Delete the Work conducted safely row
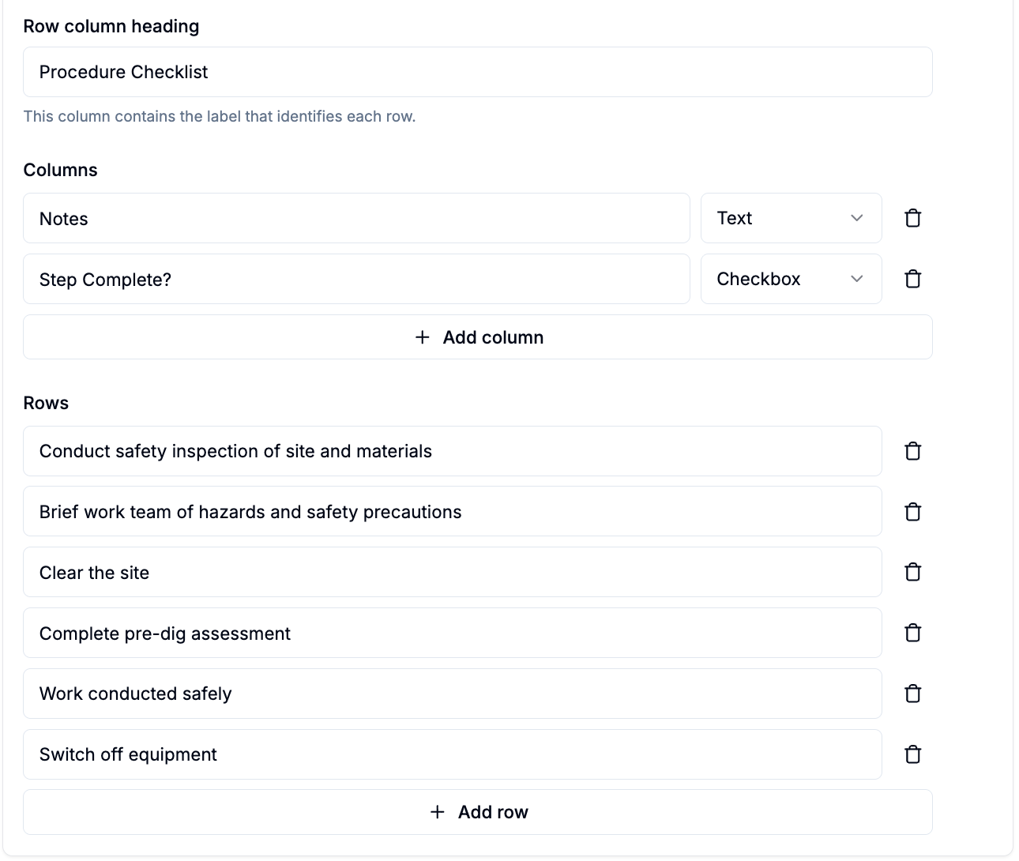 [x=912, y=694]
